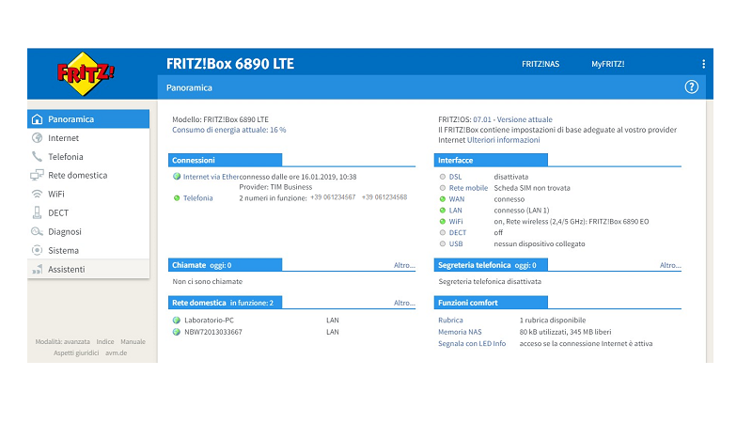Open Aspetti giuridici footer link
This screenshot has width=752, height=423.
(x=76, y=353)
